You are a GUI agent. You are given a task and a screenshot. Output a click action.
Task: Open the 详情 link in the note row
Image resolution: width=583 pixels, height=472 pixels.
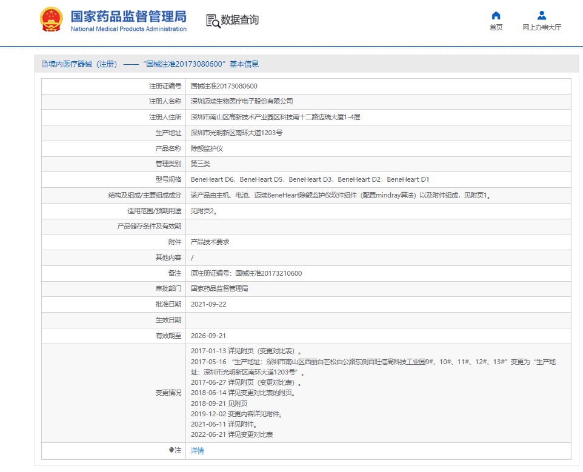pyautogui.click(x=197, y=451)
